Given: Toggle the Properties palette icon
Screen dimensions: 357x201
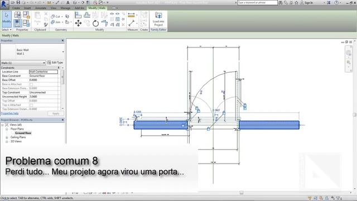Looking at the screenshot, I should [x=18, y=23].
